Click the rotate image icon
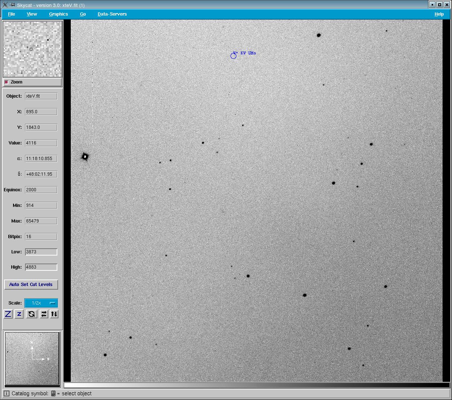Image resolution: width=452 pixels, height=400 pixels. (32, 314)
